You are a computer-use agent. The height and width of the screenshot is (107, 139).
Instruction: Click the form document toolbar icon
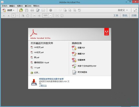[79, 10]
